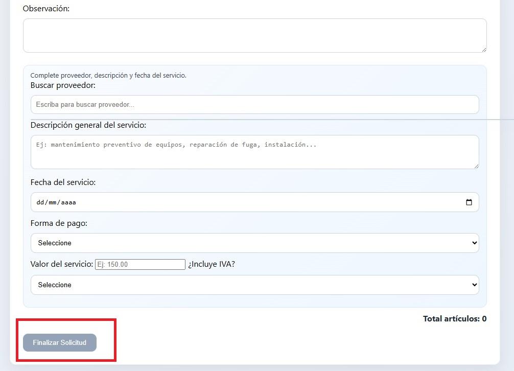Click the Descripción general del servicio textarea
Screen dimensions: 514x371
click(x=255, y=152)
